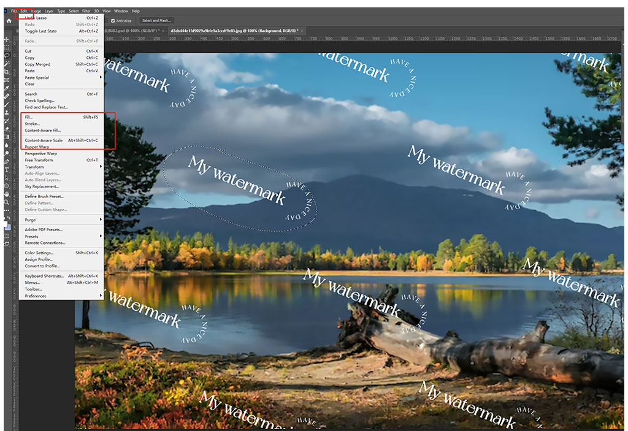
Task: Choose Color Settings... menu item
Action: (61, 253)
